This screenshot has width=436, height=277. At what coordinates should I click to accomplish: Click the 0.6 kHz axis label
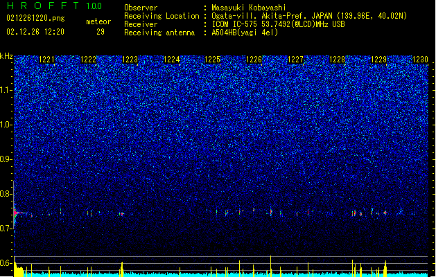click(6, 263)
